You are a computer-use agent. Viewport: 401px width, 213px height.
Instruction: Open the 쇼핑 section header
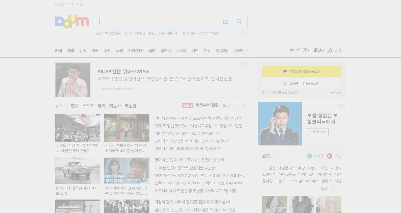[x=267, y=156]
